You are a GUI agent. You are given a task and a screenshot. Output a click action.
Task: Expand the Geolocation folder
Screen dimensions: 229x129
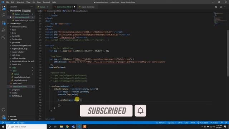click(17, 39)
